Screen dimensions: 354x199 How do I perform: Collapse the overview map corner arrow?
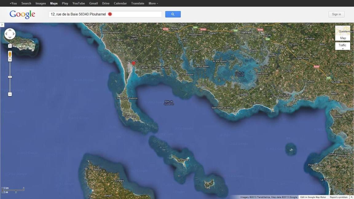352,197
